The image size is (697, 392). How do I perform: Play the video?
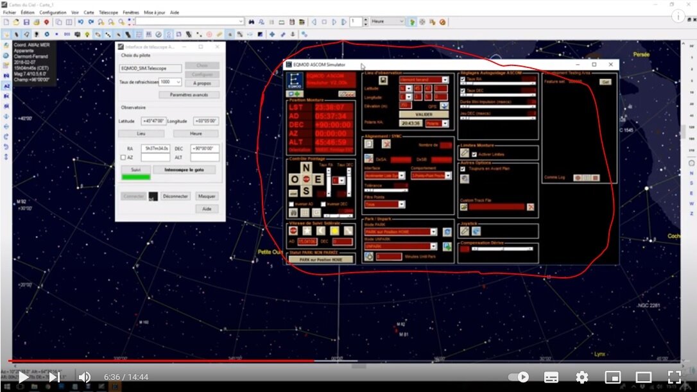(22, 377)
